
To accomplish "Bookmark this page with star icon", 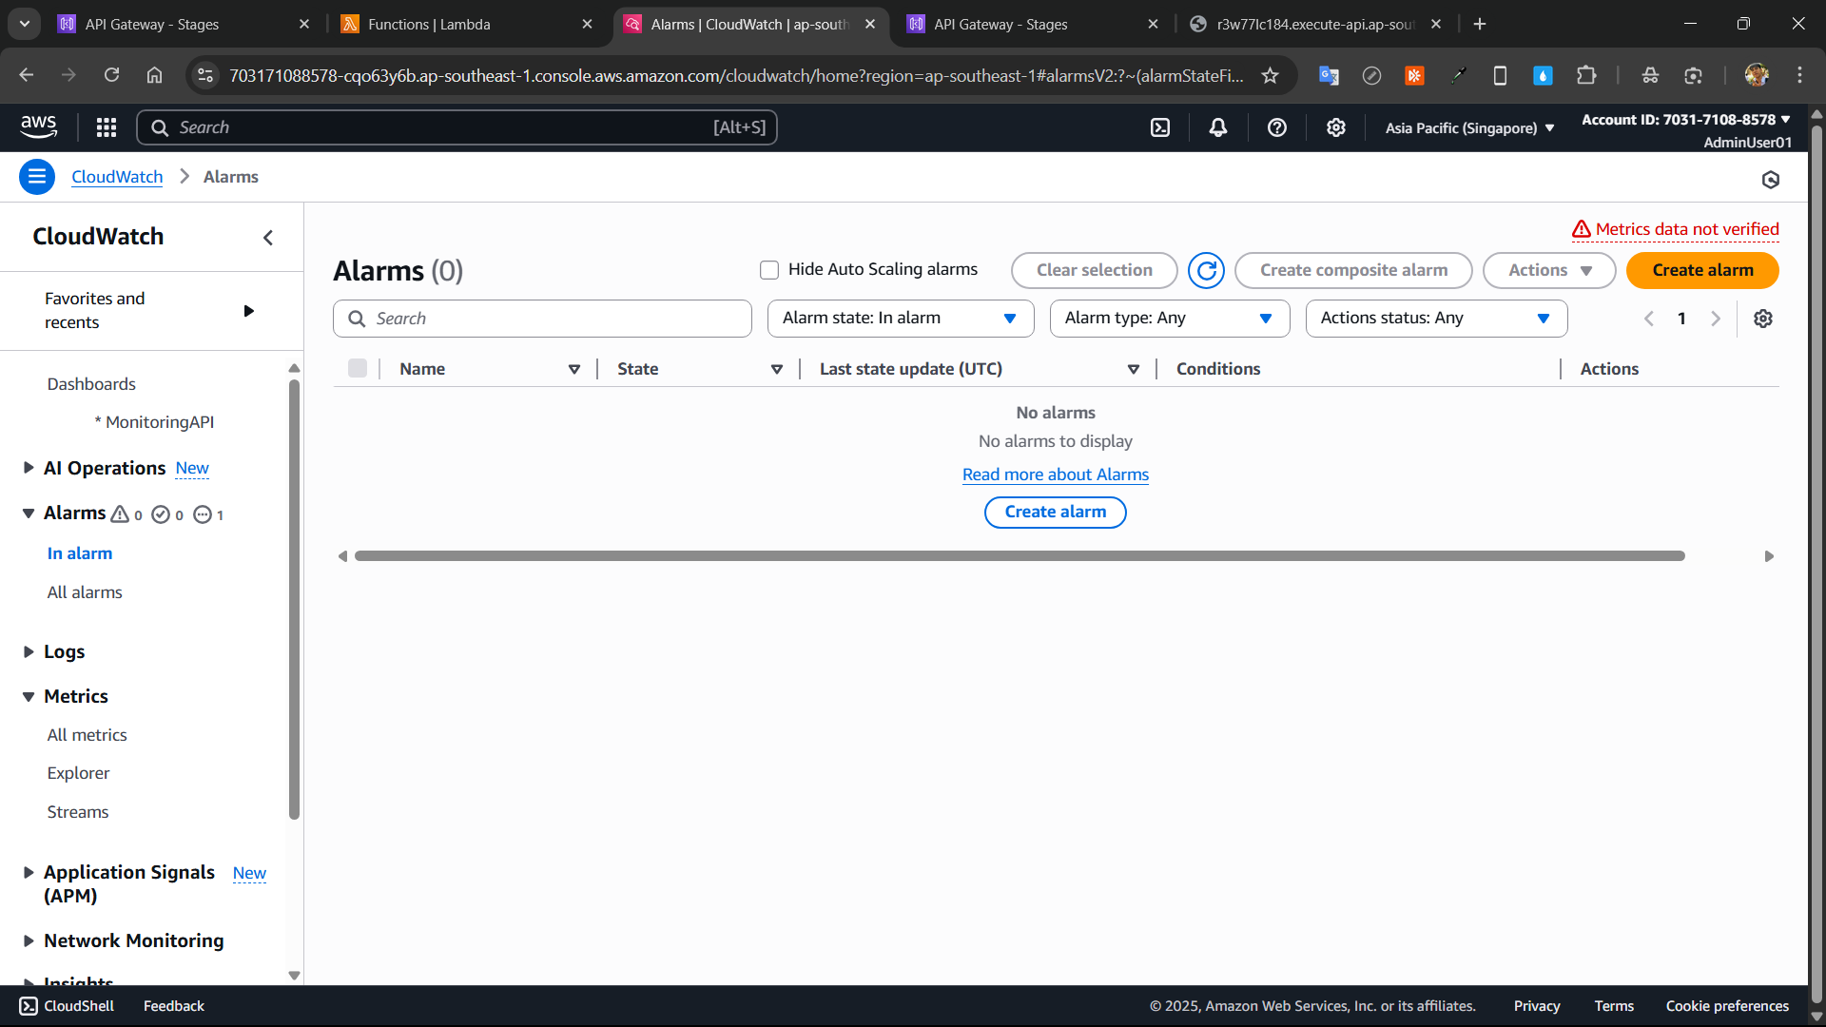I will (x=1270, y=75).
